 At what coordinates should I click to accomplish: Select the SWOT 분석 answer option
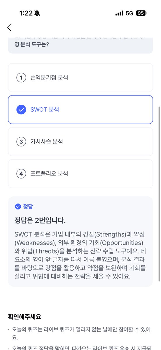pyautogui.click(x=80, y=110)
